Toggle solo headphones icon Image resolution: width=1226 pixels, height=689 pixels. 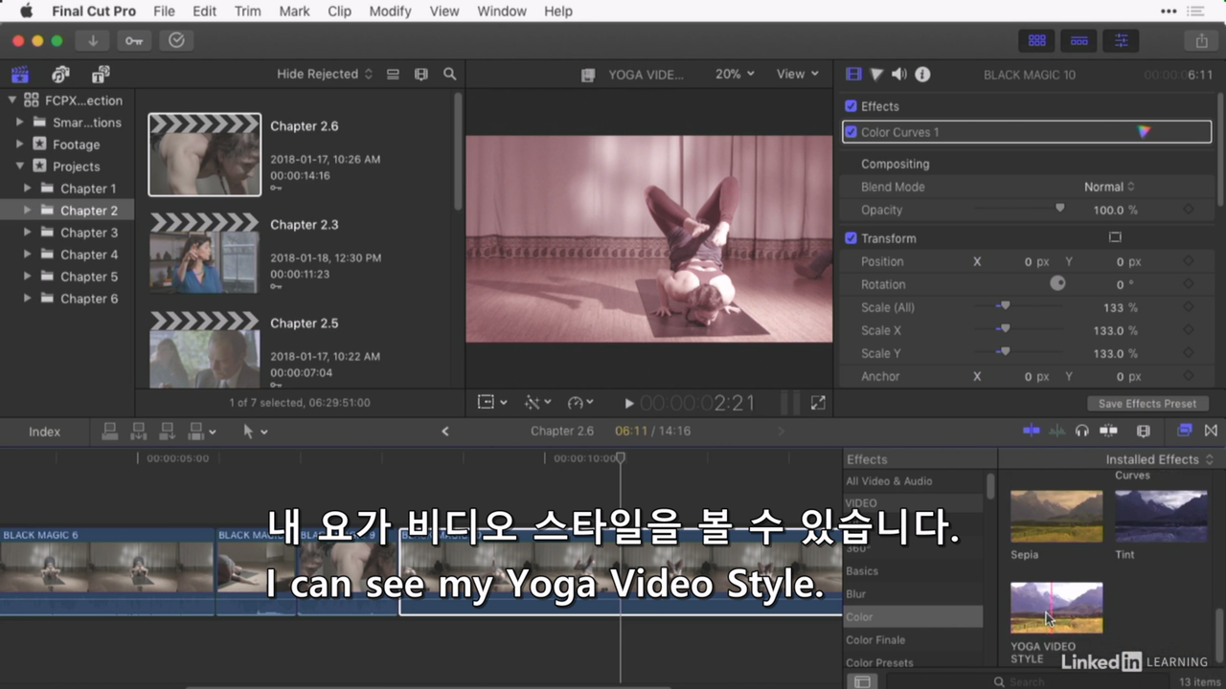coord(1081,431)
